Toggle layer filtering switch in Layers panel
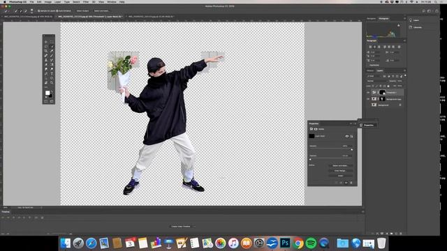This screenshot has width=447, height=251. pos(405,75)
